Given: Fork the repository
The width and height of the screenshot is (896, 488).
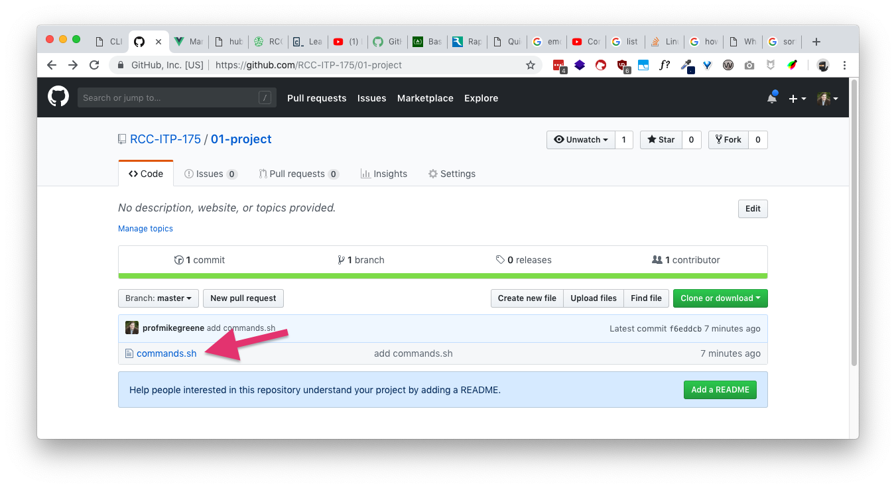Looking at the screenshot, I should (729, 139).
